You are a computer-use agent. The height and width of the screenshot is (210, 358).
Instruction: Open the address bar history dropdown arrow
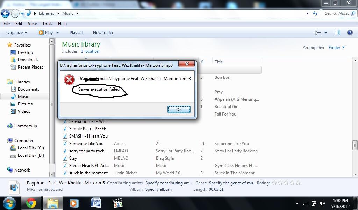pos(307,14)
